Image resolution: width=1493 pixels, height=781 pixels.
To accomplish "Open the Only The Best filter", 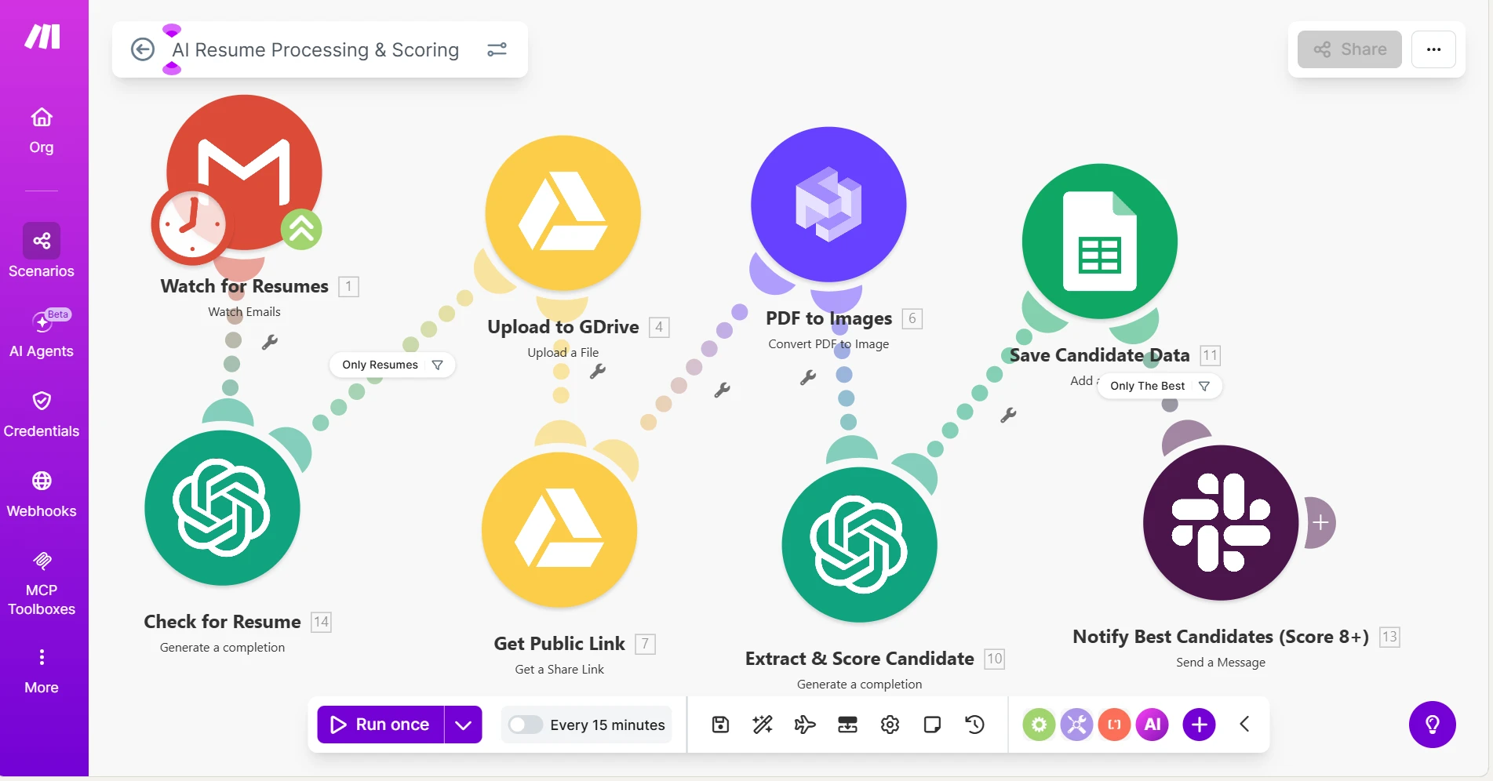I will pos(1160,386).
